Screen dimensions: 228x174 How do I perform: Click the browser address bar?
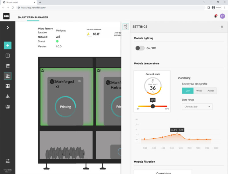click(x=111, y=8)
